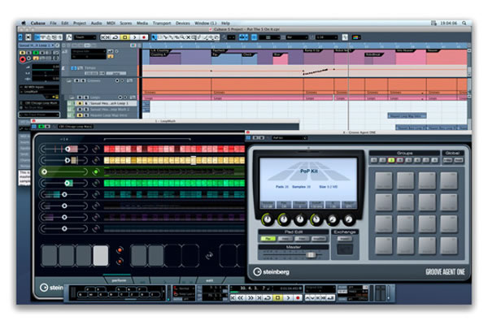Image resolution: width=488 pixels, height=325 pixels.
Task: Click the yellow Stop button in the top toolbar
Action: (124, 37)
